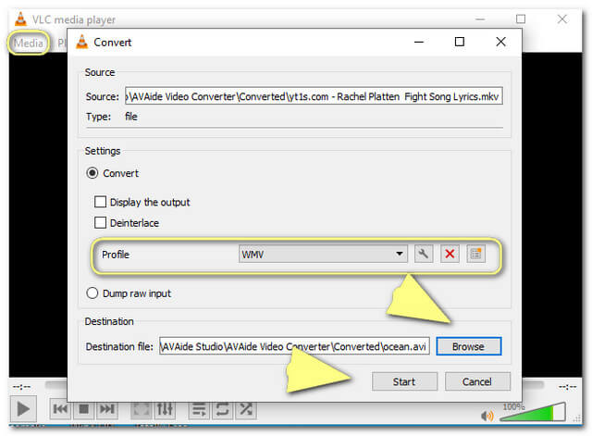Click the VLC media player title cone icon

pos(20,19)
